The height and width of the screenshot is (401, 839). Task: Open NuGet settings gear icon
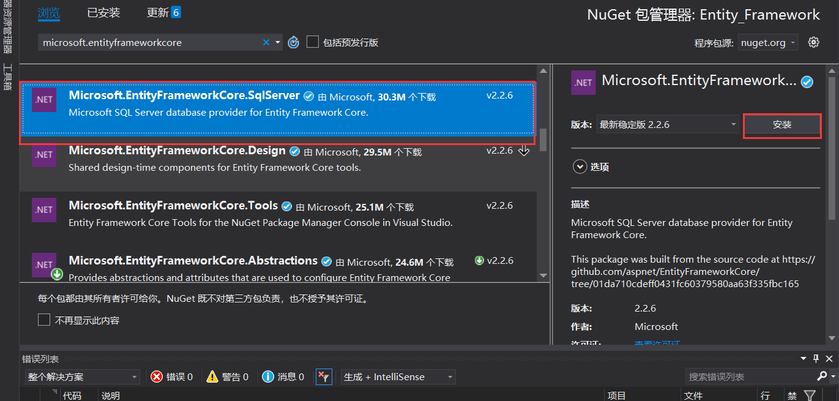(x=813, y=42)
